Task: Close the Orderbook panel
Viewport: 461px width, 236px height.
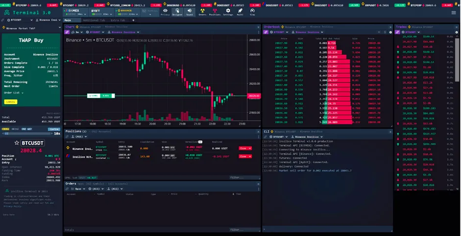Action: 390,27
